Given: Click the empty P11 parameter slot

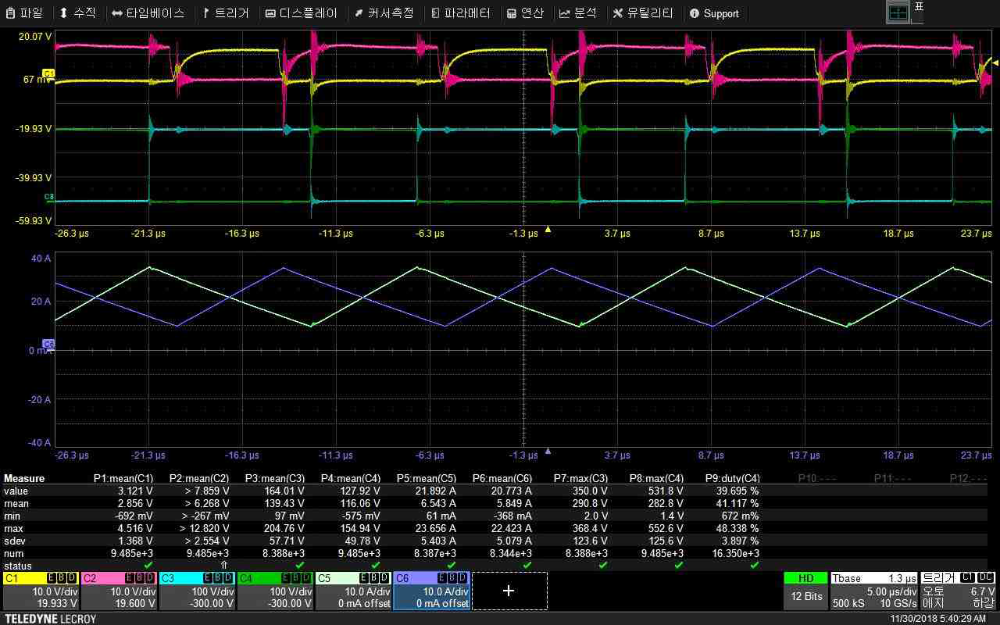Looking at the screenshot, I should point(892,478).
